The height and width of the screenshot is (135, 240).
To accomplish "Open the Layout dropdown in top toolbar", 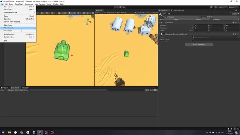I will pyautogui.click(x=234, y=7).
